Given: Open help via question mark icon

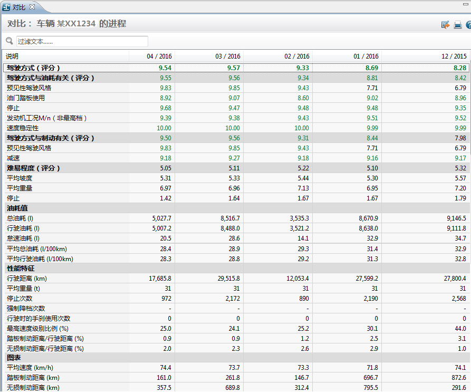Looking at the screenshot, I should coord(468,25).
